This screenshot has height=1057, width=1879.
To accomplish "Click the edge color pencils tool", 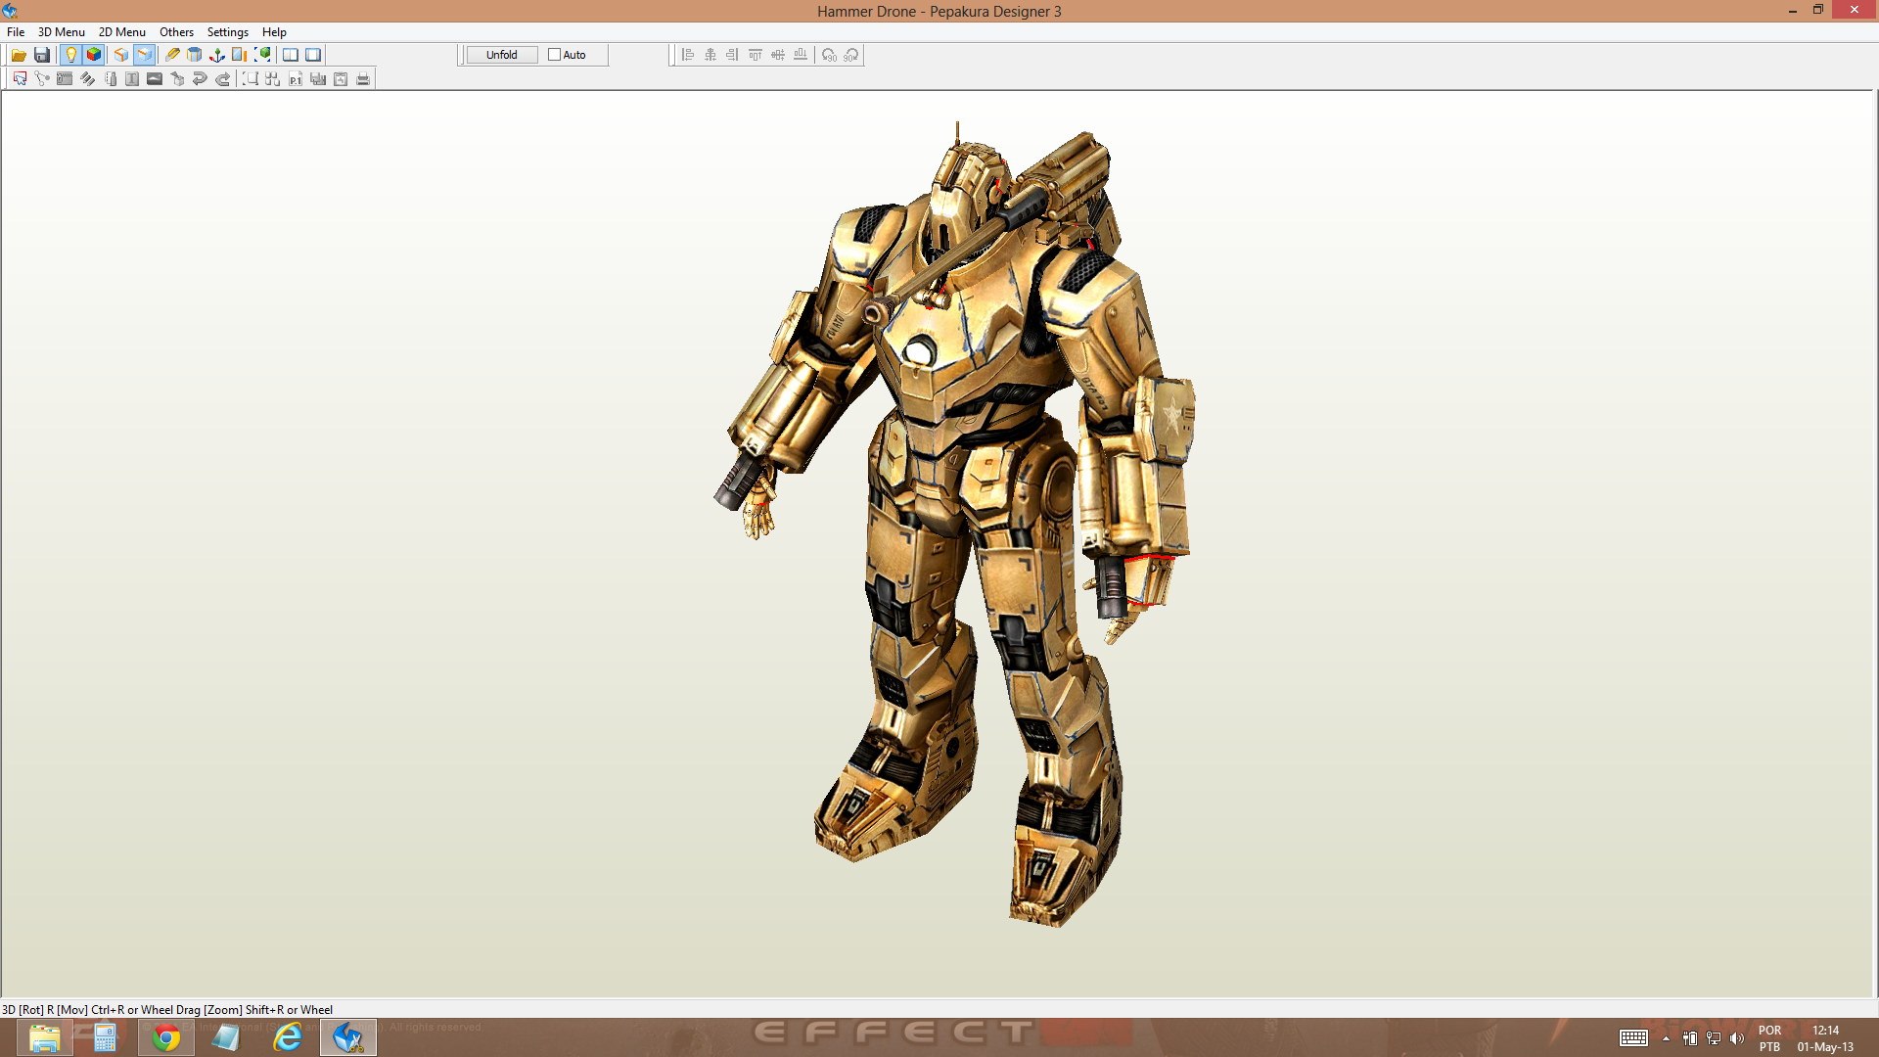I will (x=87, y=79).
